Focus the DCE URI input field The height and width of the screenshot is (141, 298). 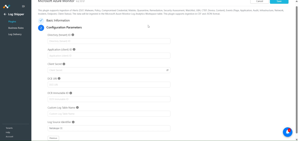coord(109,85)
